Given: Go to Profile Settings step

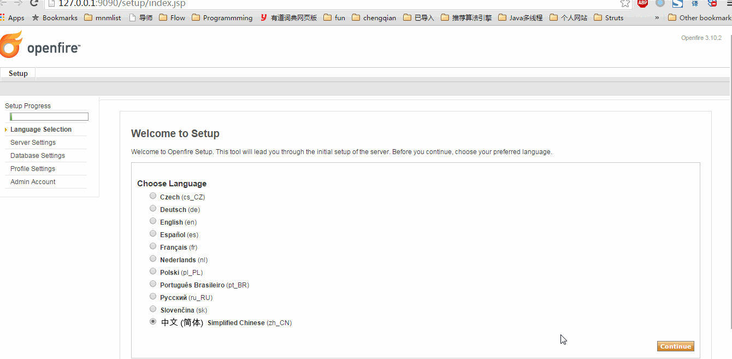Looking at the screenshot, I should 33,169.
